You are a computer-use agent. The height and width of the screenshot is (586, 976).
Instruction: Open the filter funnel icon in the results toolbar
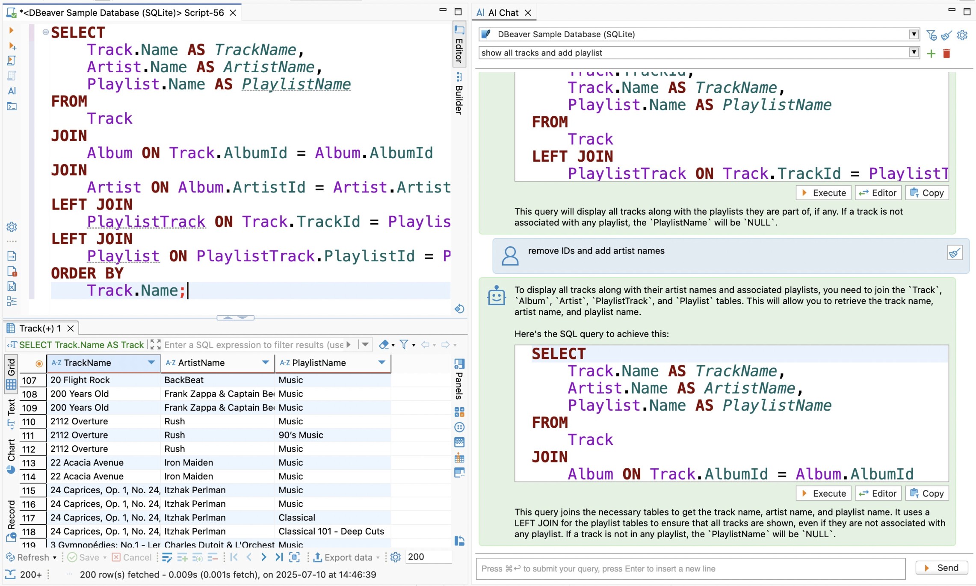404,345
